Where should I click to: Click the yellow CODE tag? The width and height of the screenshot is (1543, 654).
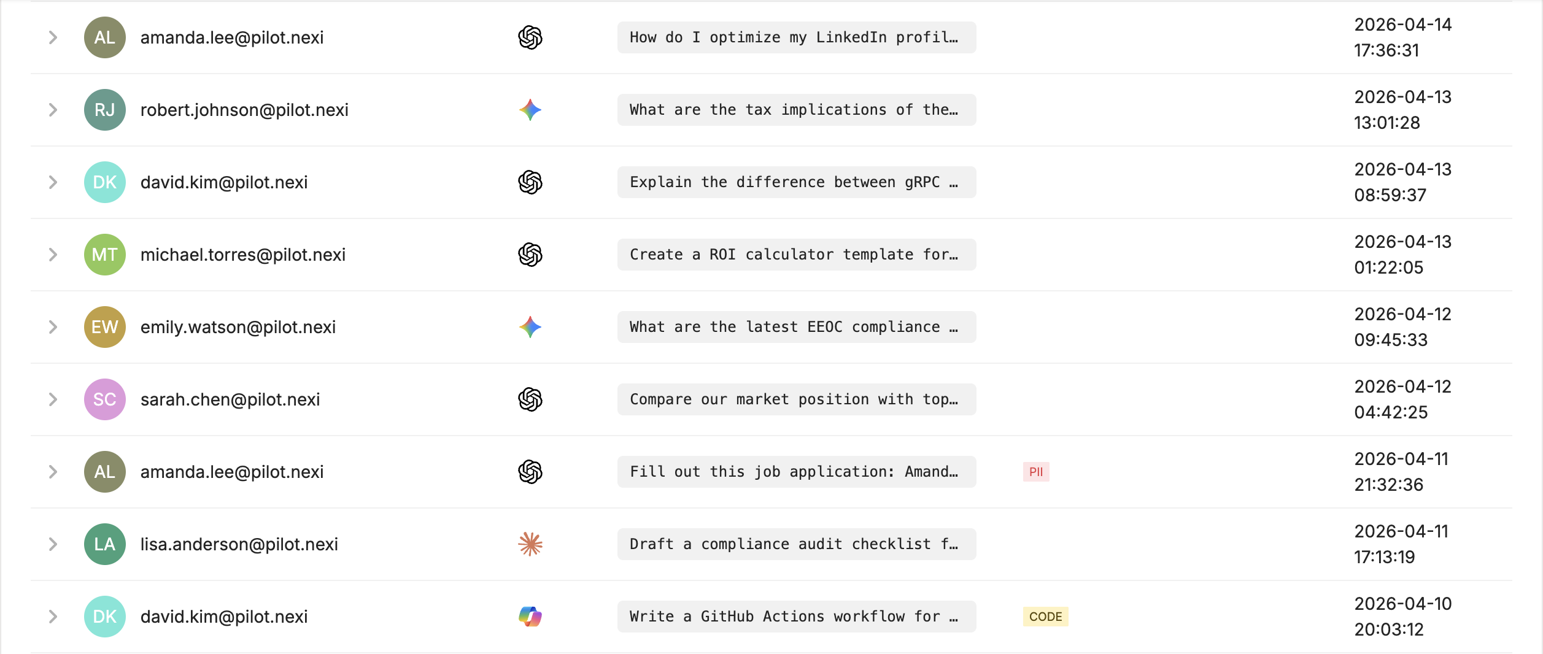[x=1045, y=617]
